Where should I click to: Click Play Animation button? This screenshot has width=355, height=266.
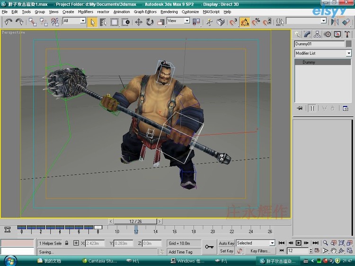(x=298, y=243)
